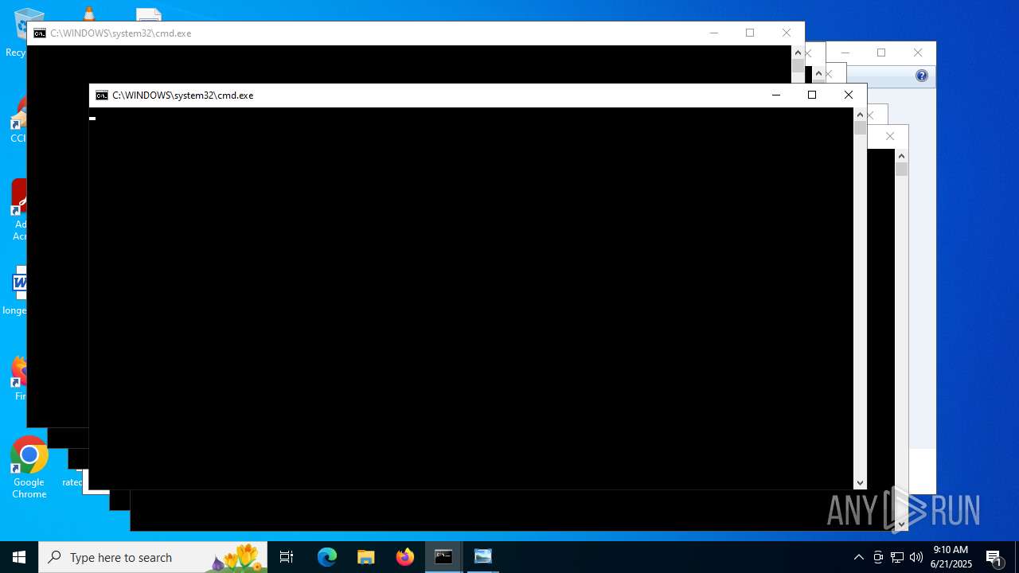Click the blue help question mark icon
The image size is (1019, 573).
click(922, 76)
